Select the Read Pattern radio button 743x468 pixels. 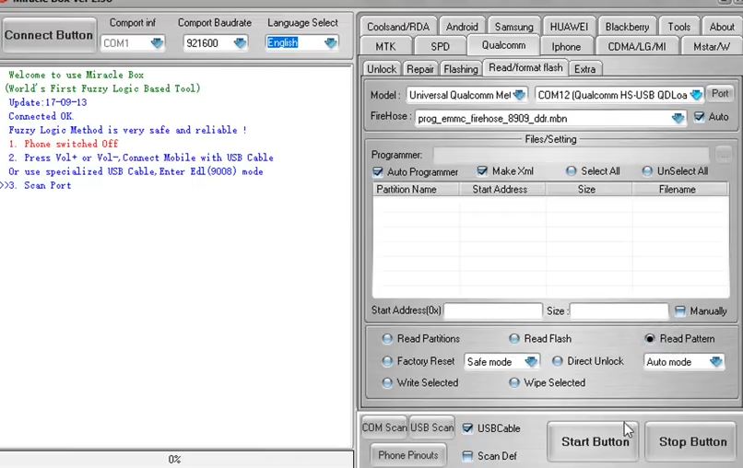(650, 339)
